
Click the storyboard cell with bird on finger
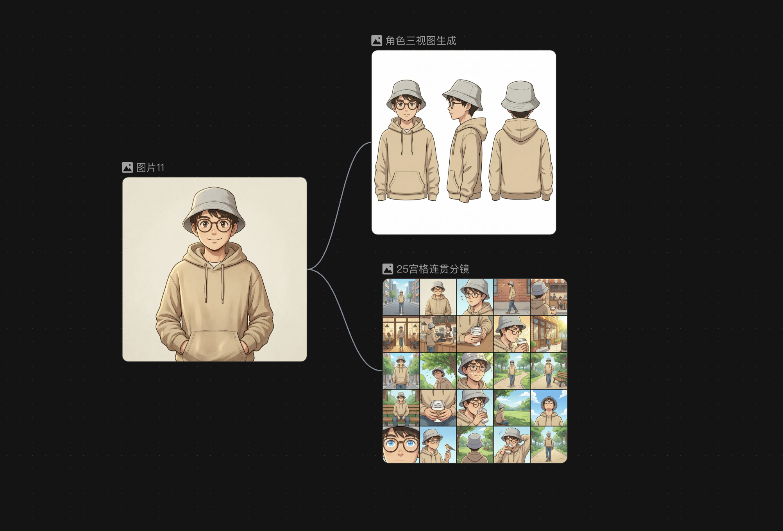438,445
